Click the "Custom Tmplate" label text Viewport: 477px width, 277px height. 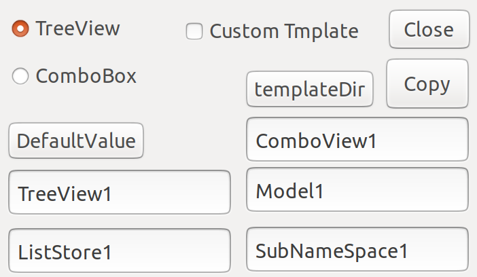tap(284, 31)
